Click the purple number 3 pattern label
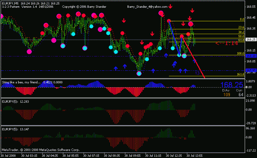The height and width of the screenshot is (158, 257). [x=197, y=73]
